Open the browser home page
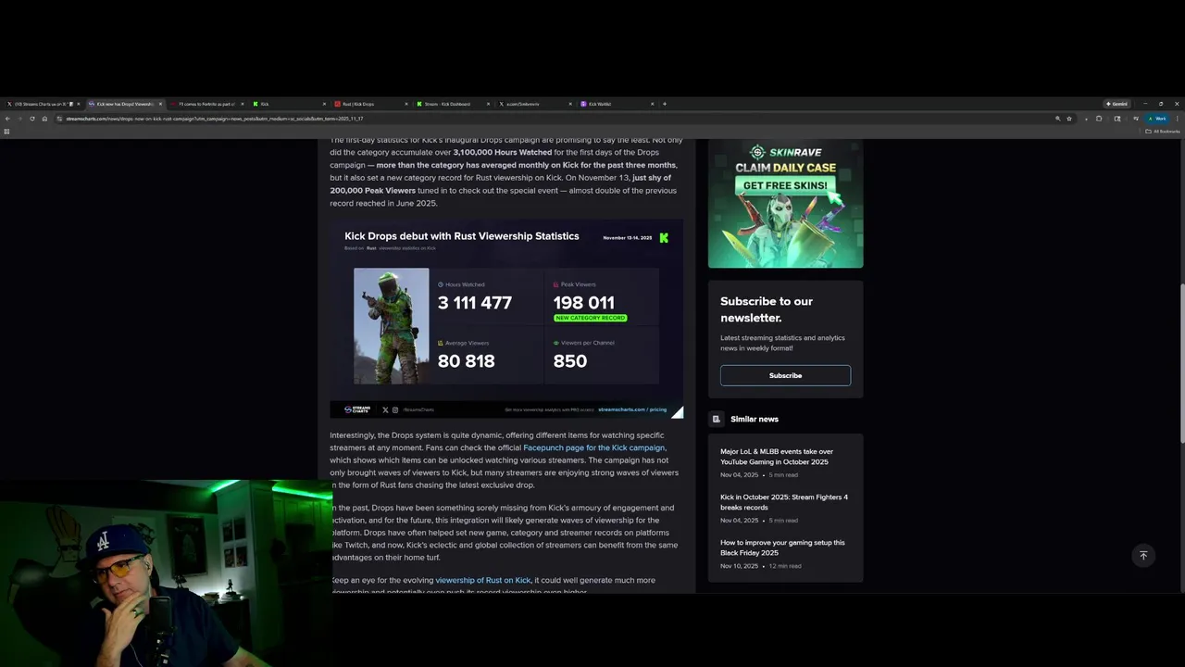Image resolution: width=1185 pixels, height=667 pixels. [x=44, y=119]
